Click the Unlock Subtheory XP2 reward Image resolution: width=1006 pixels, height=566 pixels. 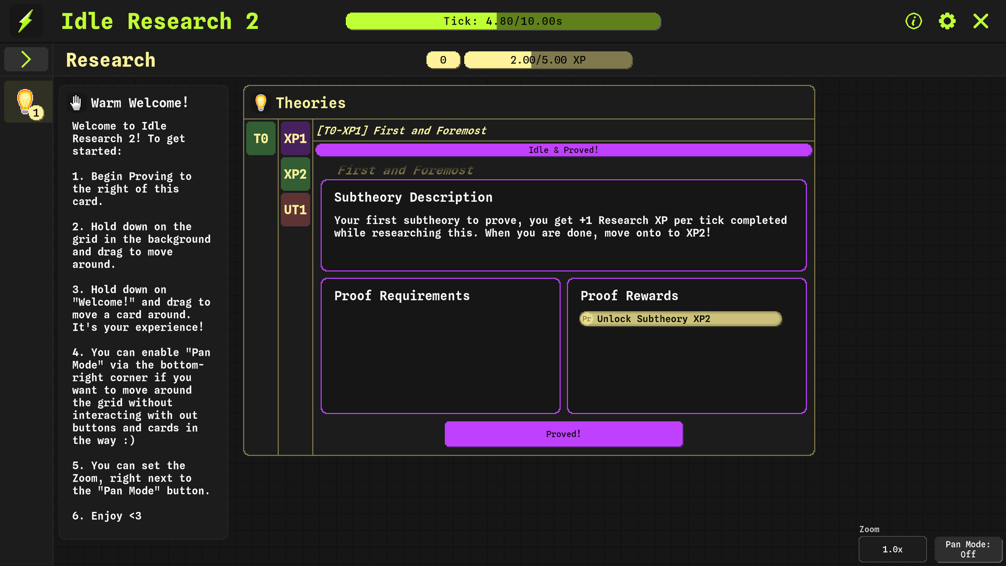pyautogui.click(x=680, y=319)
